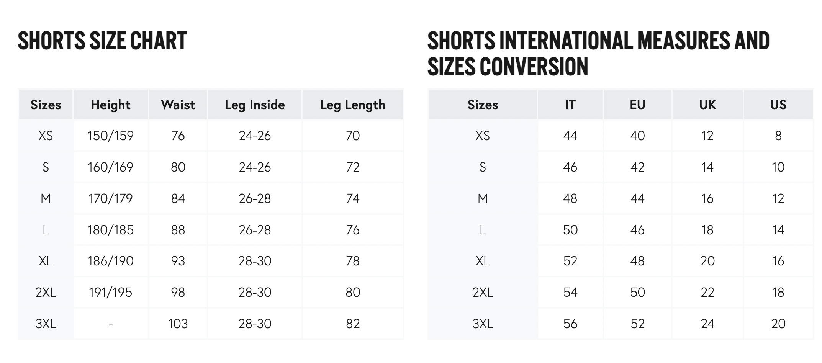Select the Waist column header
Screen dimensions: 822x363
[178, 105]
